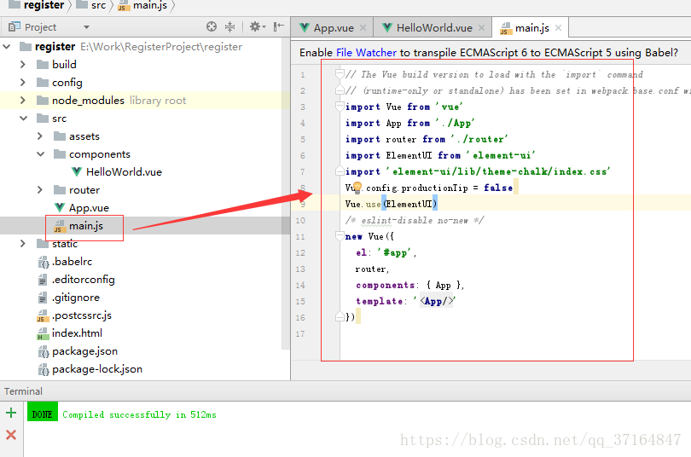Click line number 17 in gutter
Viewport: 691px width, 457px height.
[x=300, y=333]
